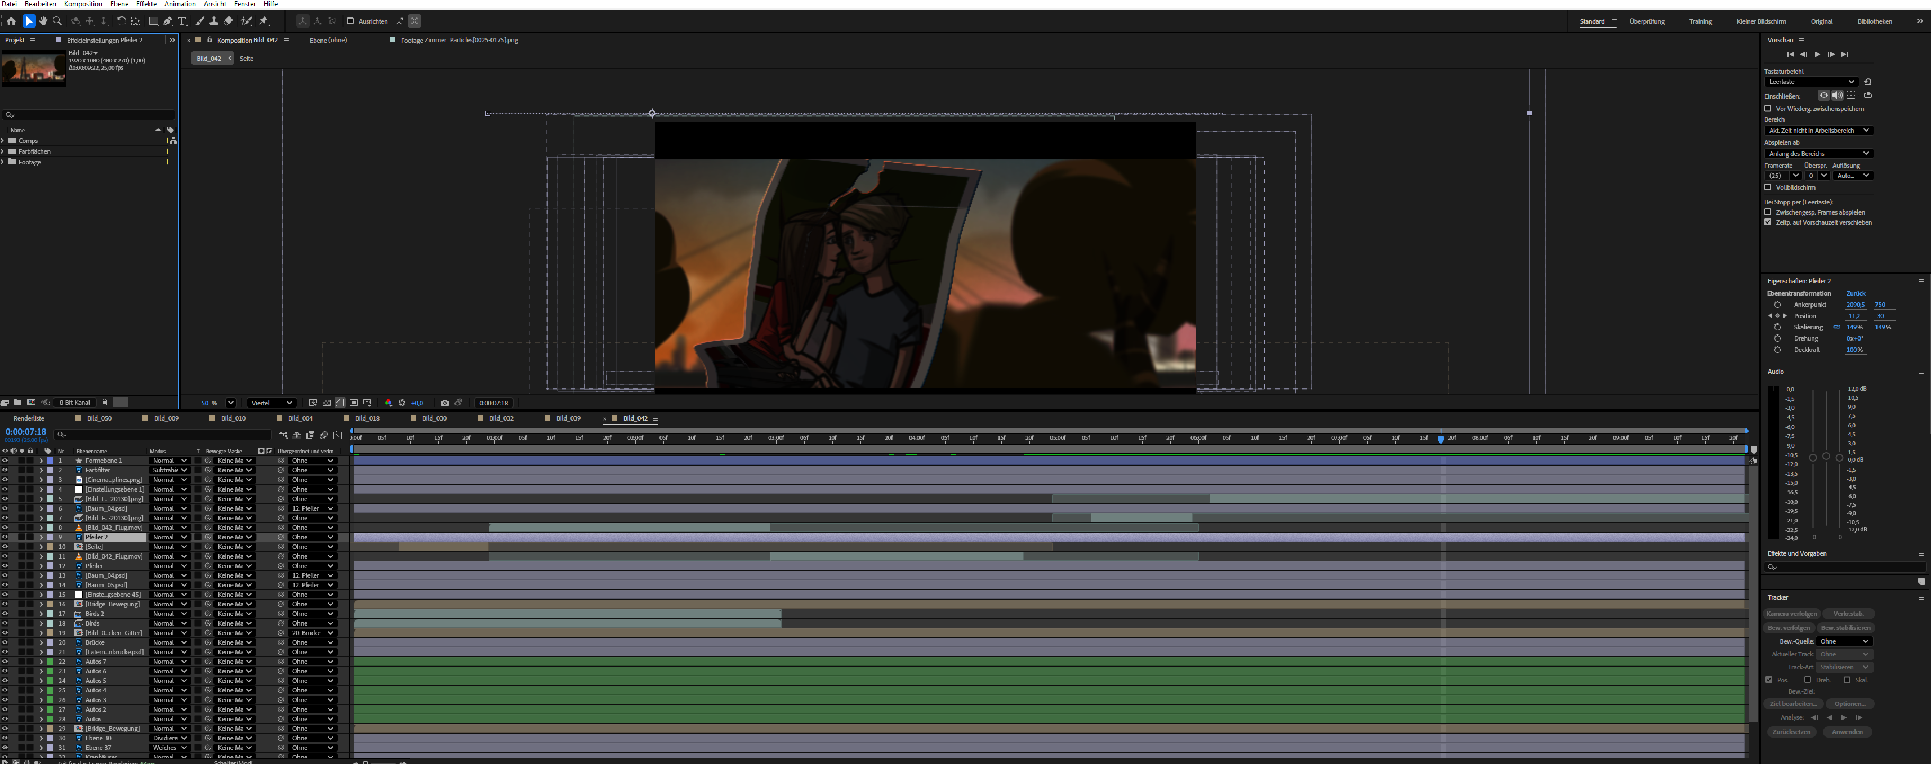This screenshot has height=764, width=1931.
Task: Hide the Pfeiler 2 layer
Action: pyautogui.click(x=5, y=537)
